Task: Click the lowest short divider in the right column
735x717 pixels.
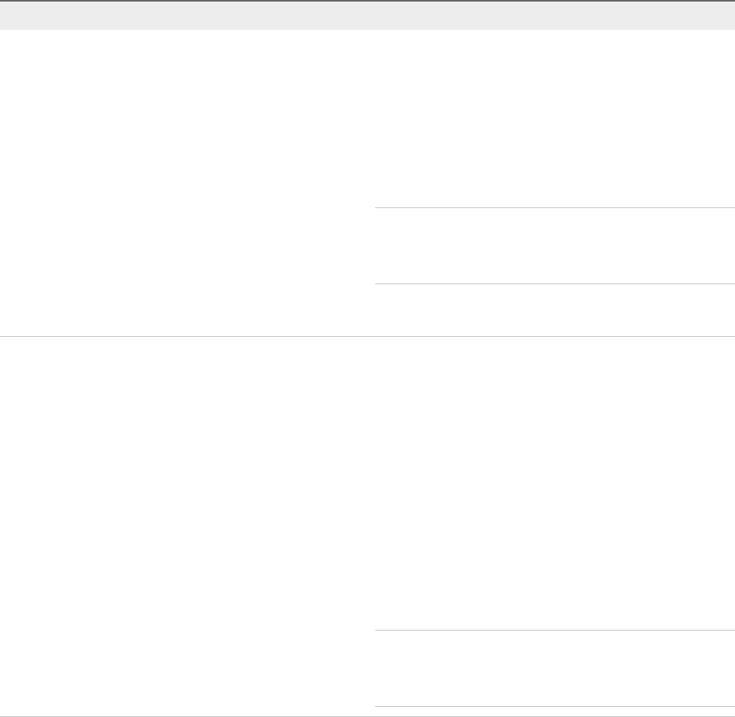Action: (554, 706)
